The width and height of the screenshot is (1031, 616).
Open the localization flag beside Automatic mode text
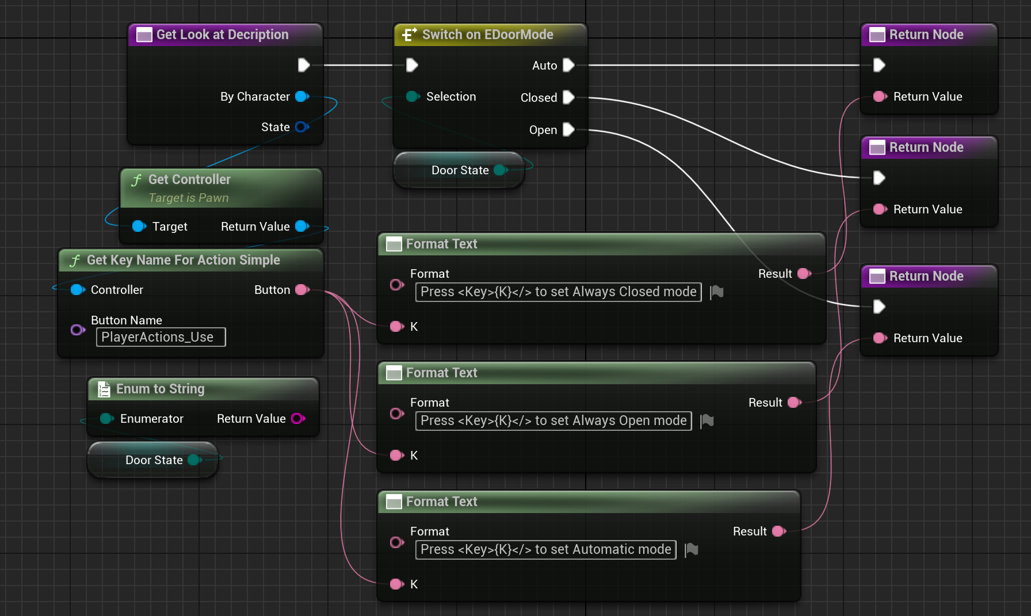click(x=692, y=550)
